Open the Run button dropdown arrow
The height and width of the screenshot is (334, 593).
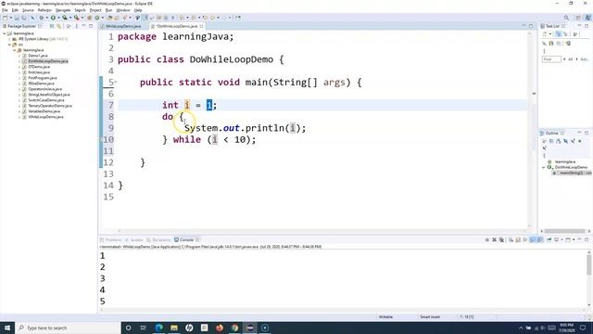click(x=58, y=18)
